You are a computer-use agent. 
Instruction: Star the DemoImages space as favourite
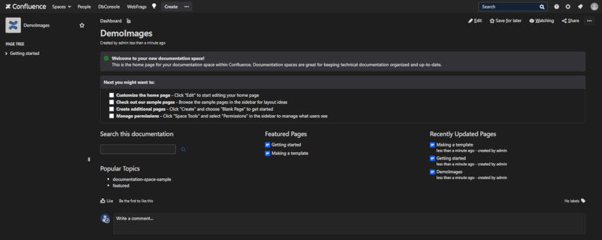pos(82,26)
